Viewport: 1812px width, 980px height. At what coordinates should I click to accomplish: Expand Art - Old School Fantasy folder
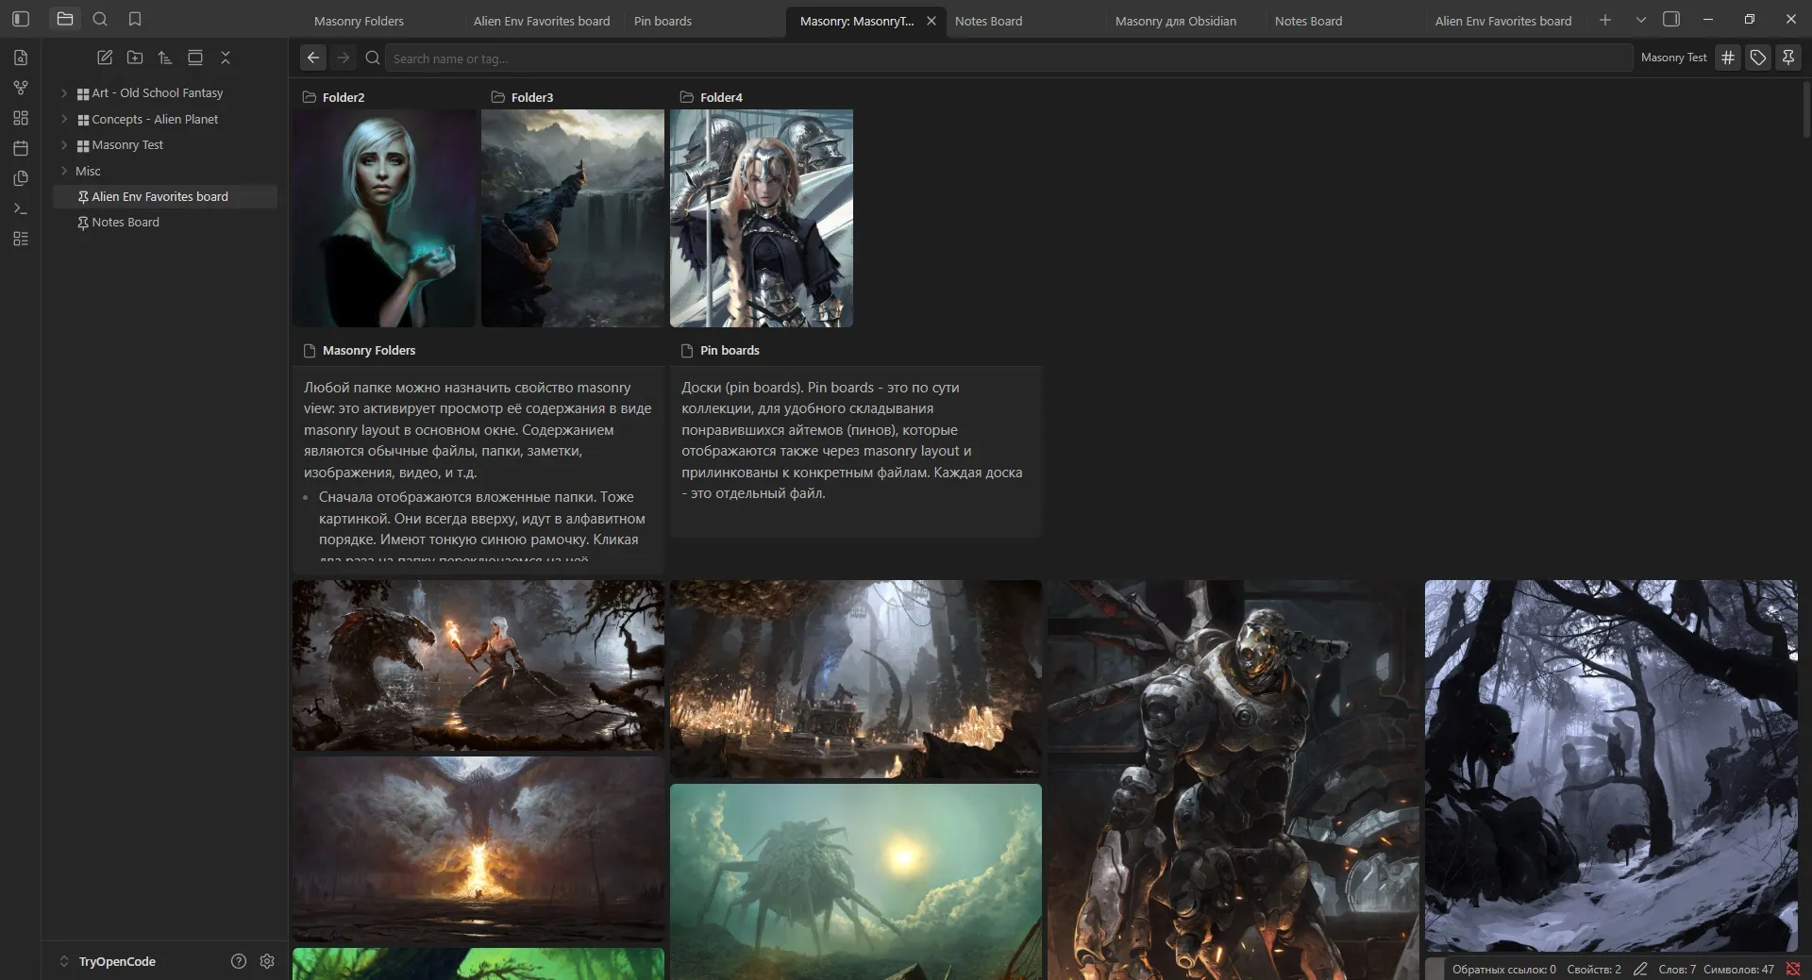click(64, 93)
